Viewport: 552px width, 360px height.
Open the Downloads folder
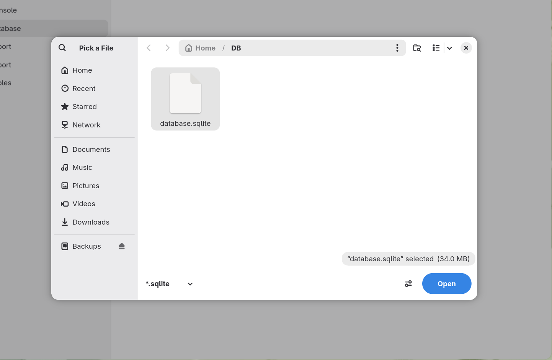click(x=94, y=222)
